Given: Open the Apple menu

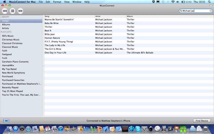Looking at the screenshot, I should tap(5, 2).
